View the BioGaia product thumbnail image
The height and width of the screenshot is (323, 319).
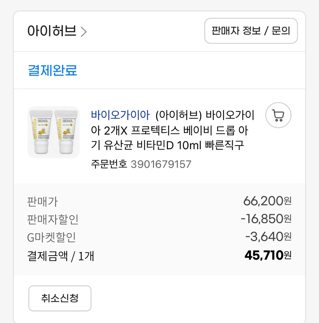[x=54, y=132]
